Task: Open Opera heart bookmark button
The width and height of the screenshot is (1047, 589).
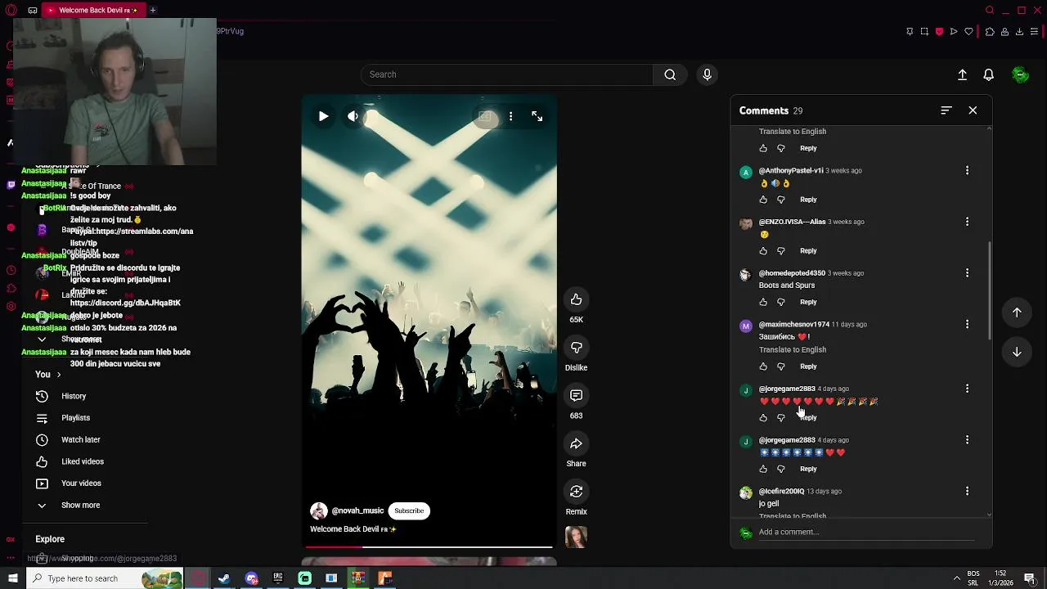Action: click(x=968, y=31)
